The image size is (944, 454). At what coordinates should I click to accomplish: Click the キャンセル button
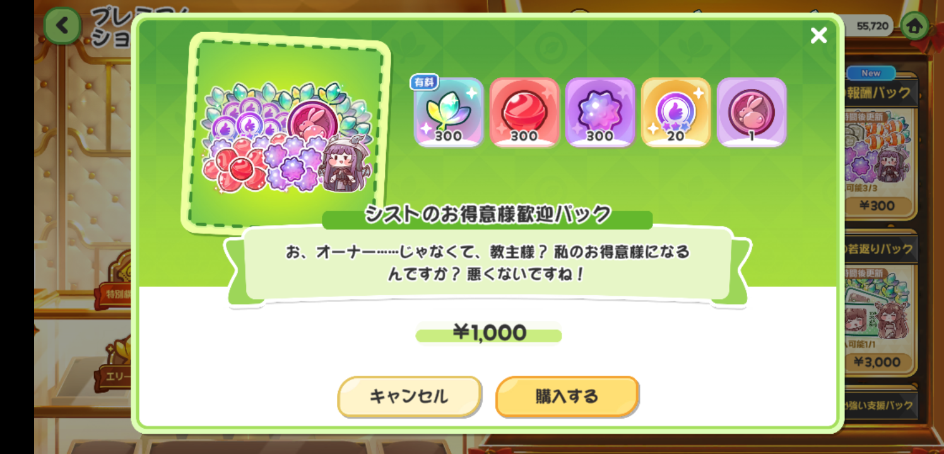pyautogui.click(x=410, y=397)
